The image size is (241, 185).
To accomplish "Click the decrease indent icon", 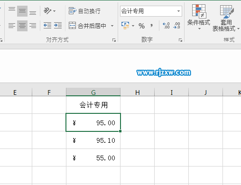I will click(x=47, y=26).
